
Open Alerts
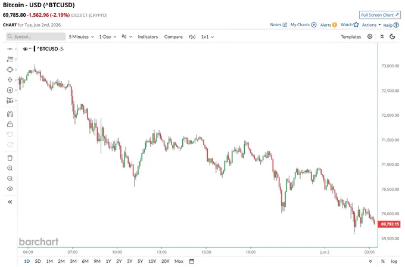(329, 25)
